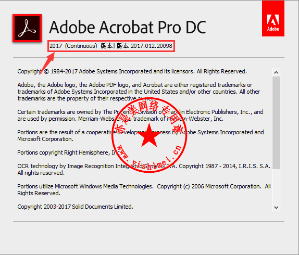299x255 pixels.
Task: Click the Merriam-Webster trademark line
Action: [120, 119]
